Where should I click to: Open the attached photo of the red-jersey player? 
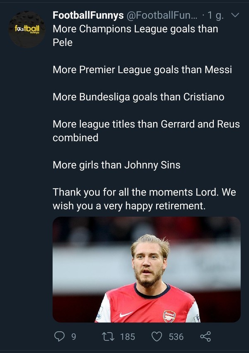point(146,269)
